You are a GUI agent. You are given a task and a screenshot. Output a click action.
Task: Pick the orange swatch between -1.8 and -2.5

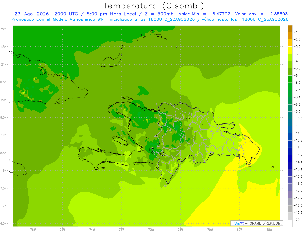pos(290,36)
